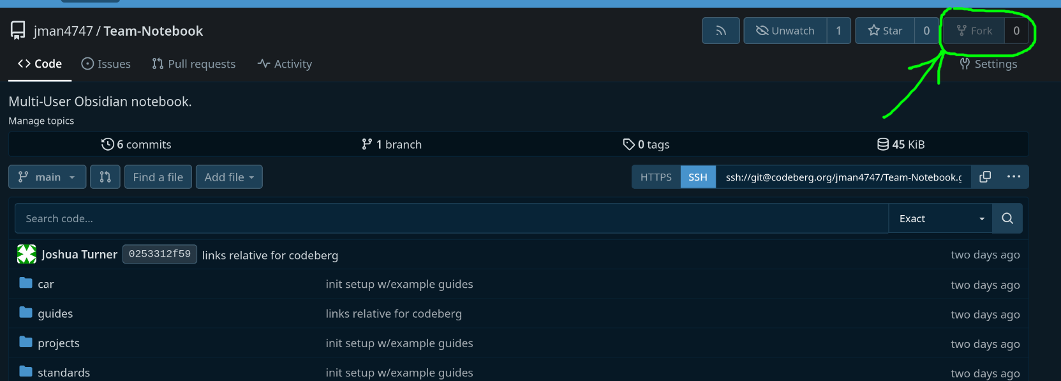The image size is (1061, 381).
Task: Click the compare branches icon button
Action: click(105, 177)
